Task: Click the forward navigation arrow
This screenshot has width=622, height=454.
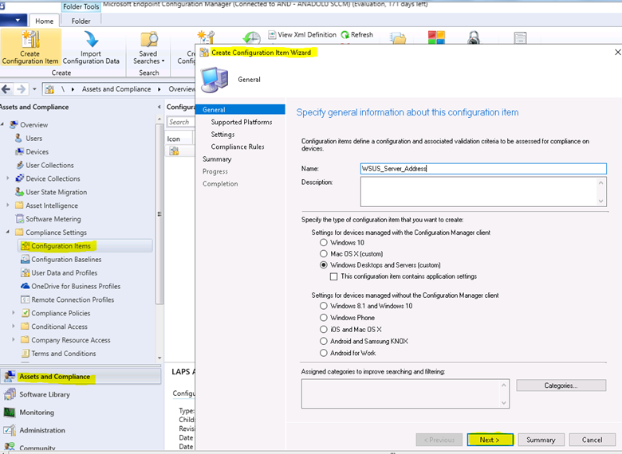Action: (21, 89)
